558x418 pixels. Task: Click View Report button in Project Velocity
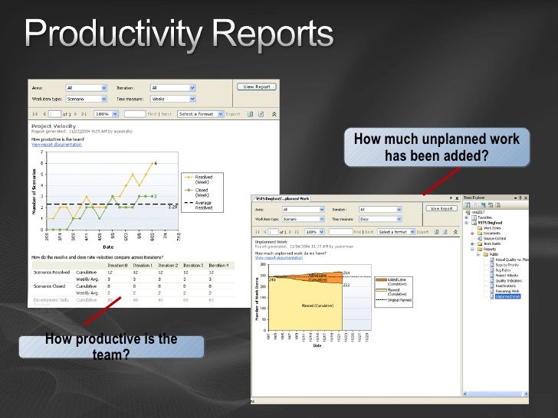point(257,87)
